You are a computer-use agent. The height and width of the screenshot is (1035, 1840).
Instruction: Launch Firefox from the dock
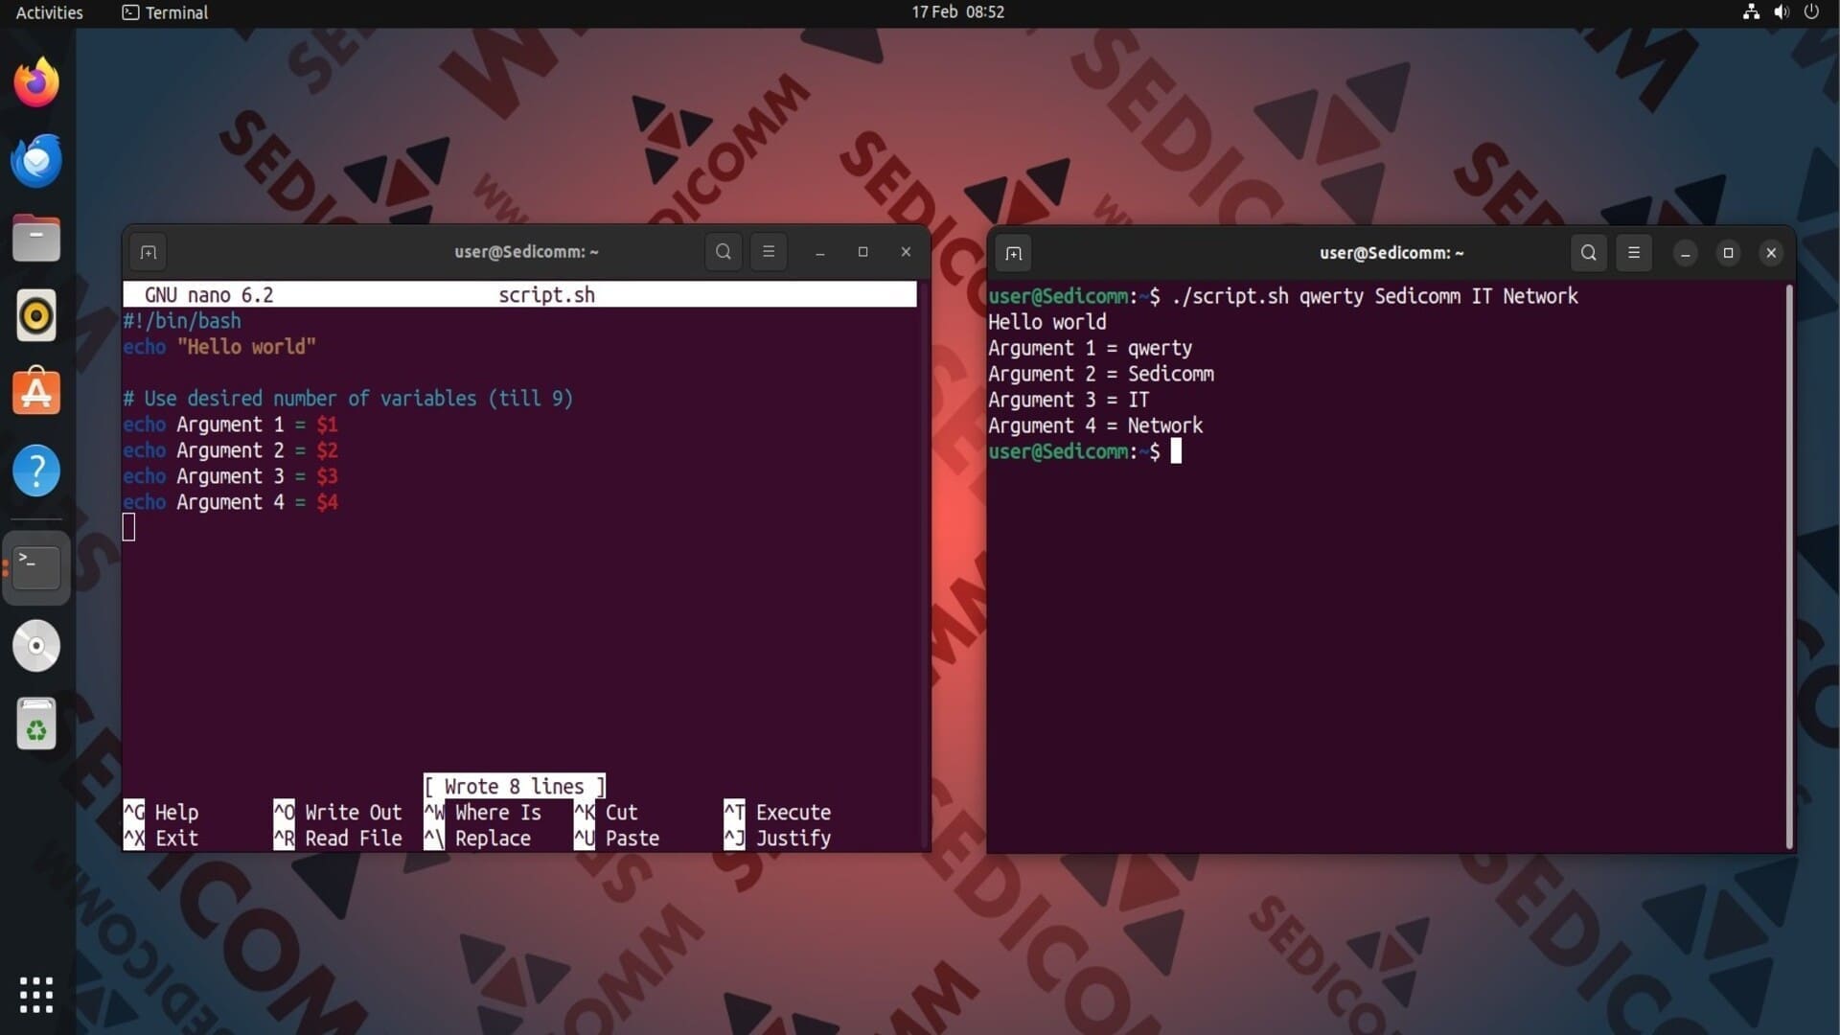pyautogui.click(x=36, y=82)
